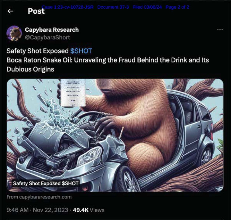Select the Boca Raton Snake Oil headline text
This screenshot has height=220, width=231.
click(108, 60)
